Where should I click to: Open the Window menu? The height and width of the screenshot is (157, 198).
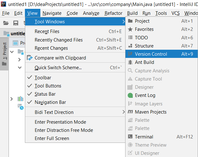[191, 13]
